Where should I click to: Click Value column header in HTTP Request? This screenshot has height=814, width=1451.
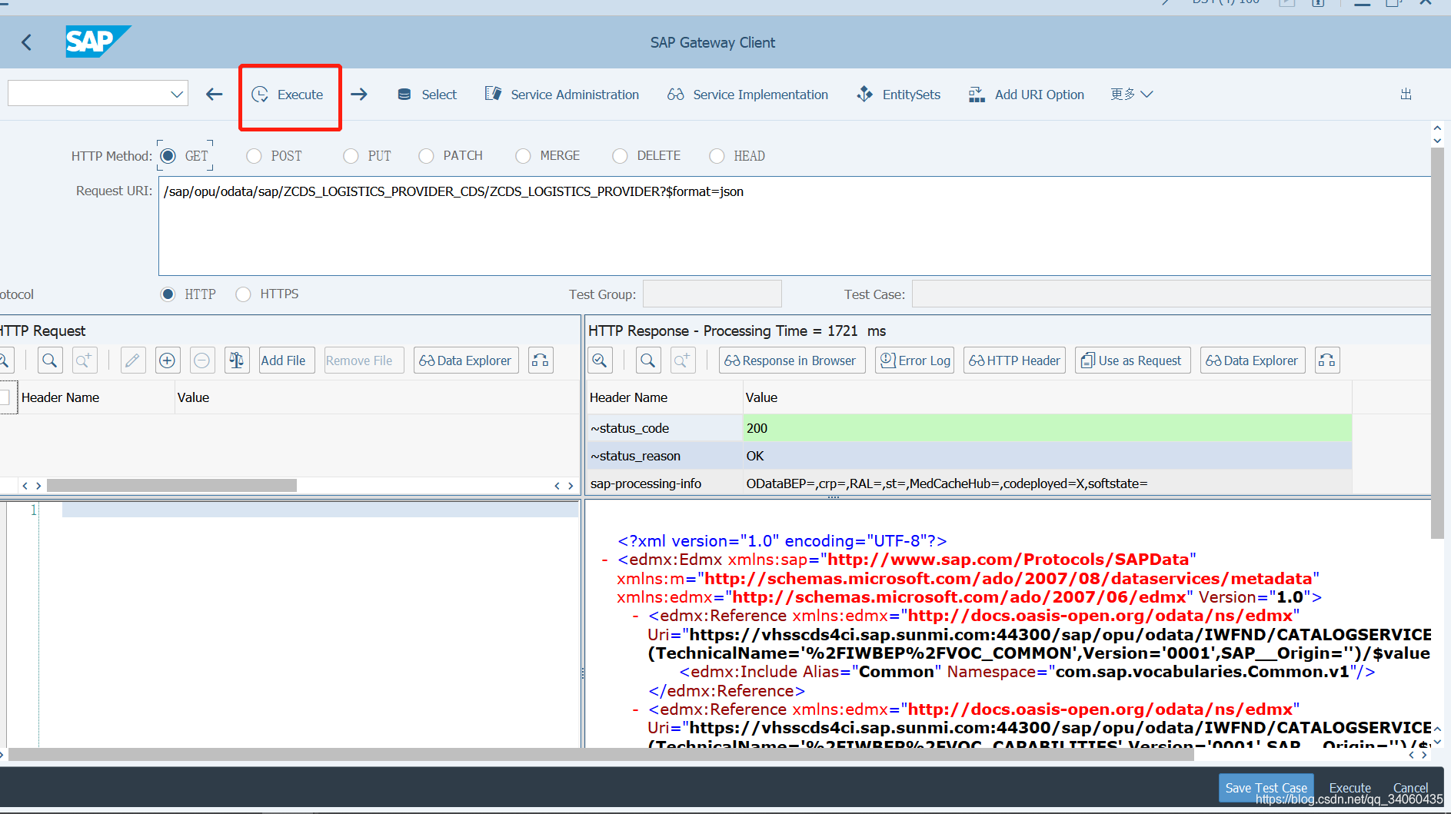[377, 397]
